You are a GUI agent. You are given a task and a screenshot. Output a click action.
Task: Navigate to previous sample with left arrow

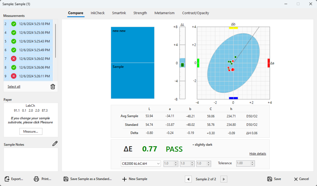188,179
